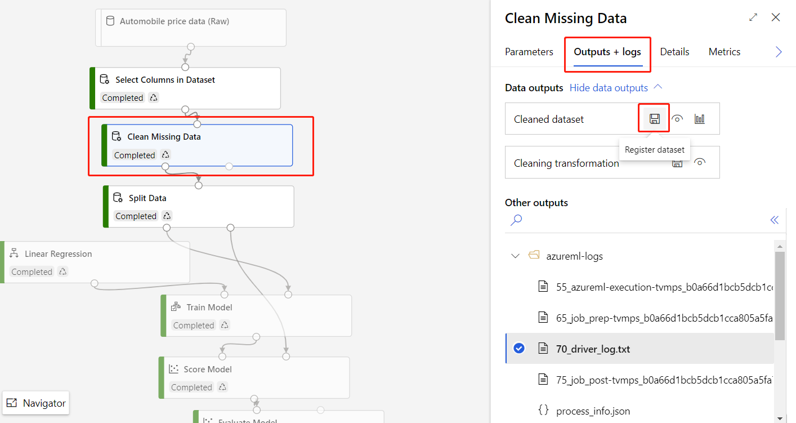Collapse the outputs file list double-chevron
Screen dimensions: 796x423
click(774, 220)
